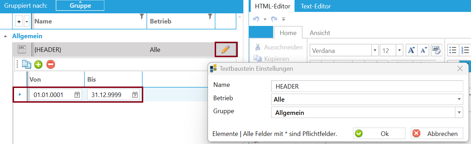Click the clear formatting eraser icon
Viewport: 471px width, 144px height.
pyautogui.click(x=436, y=50)
